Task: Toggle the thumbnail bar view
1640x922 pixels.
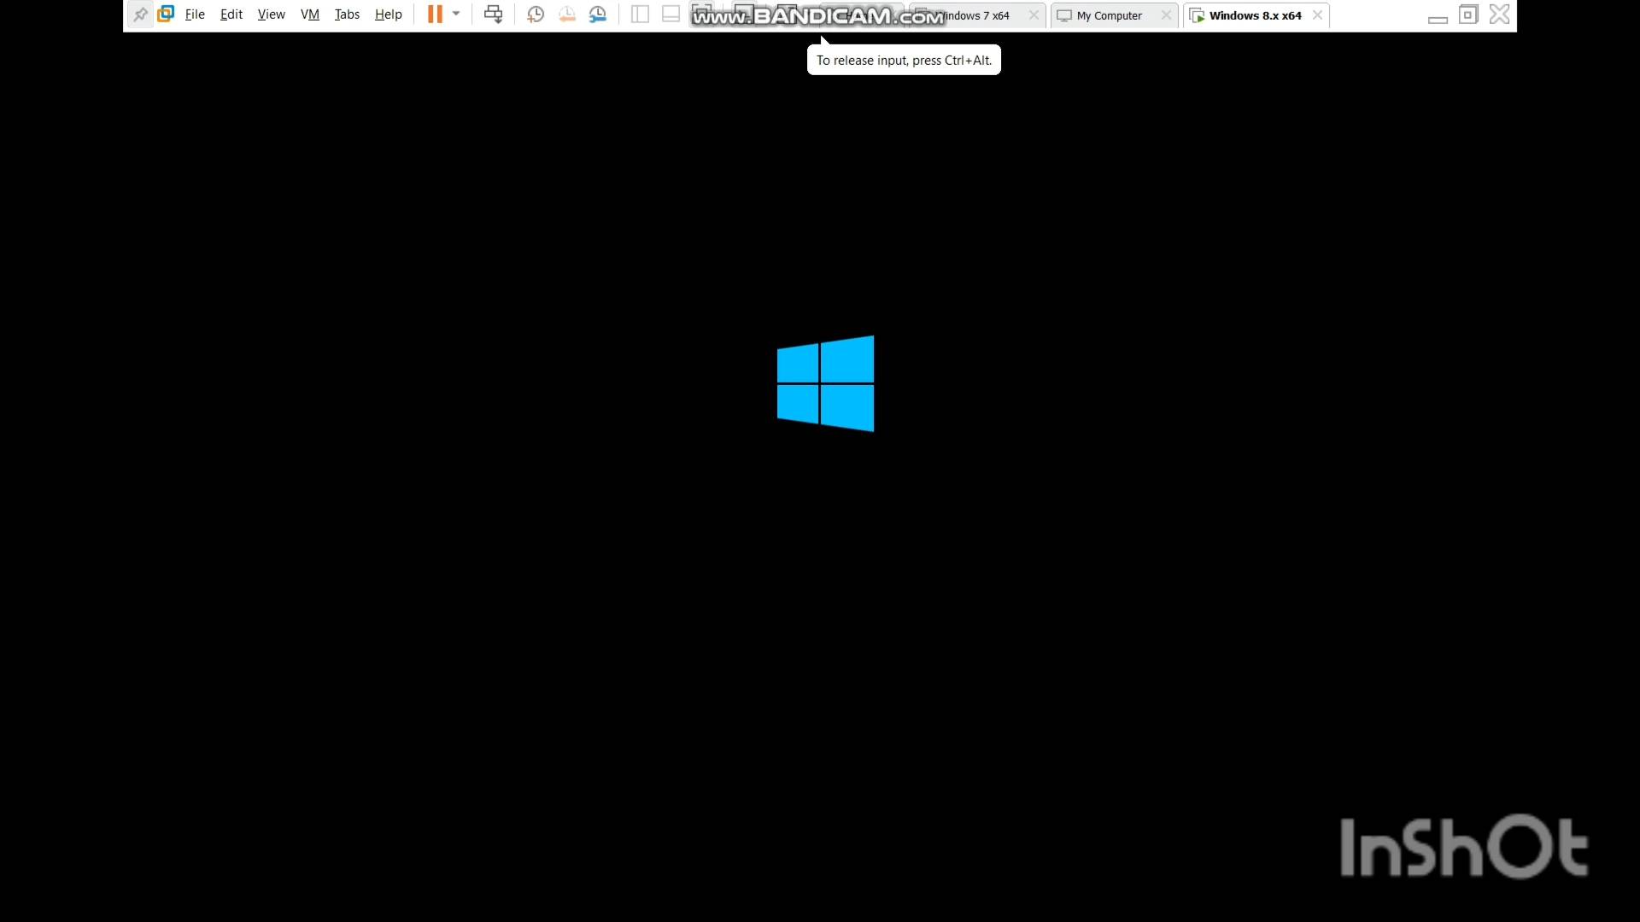Action: tap(671, 15)
